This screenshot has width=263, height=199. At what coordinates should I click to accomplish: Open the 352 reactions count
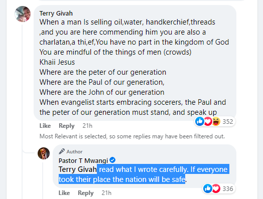227,121
